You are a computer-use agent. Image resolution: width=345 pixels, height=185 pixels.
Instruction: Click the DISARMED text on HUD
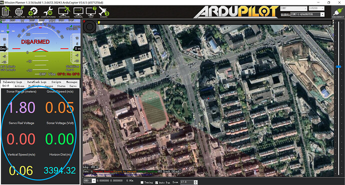click(x=35, y=42)
